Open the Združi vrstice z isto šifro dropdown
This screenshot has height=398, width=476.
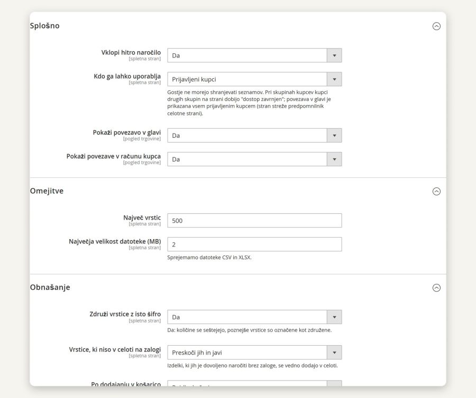point(254,317)
